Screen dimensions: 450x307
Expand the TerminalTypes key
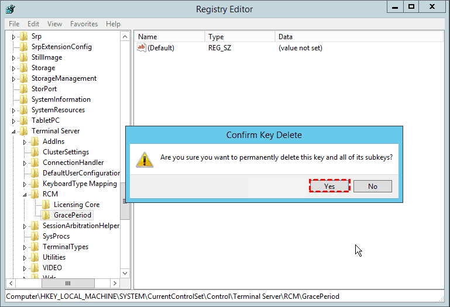[25, 247]
